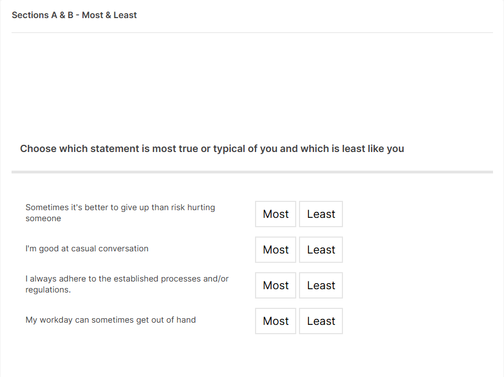Click the 'I always adhere to the established' statement
Screen dimensions: 504x377
[x=127, y=279]
